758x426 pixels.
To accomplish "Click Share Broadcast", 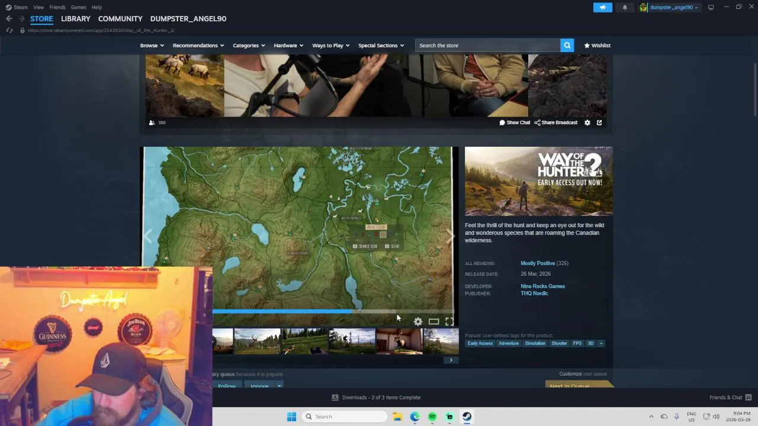I will click(555, 122).
